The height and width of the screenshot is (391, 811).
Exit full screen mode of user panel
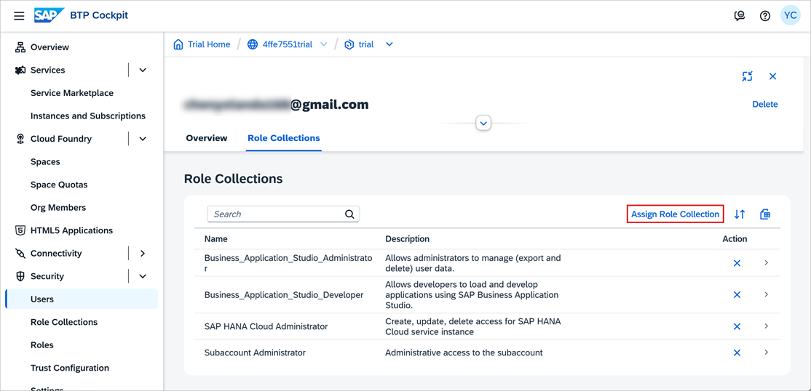pyautogui.click(x=747, y=76)
